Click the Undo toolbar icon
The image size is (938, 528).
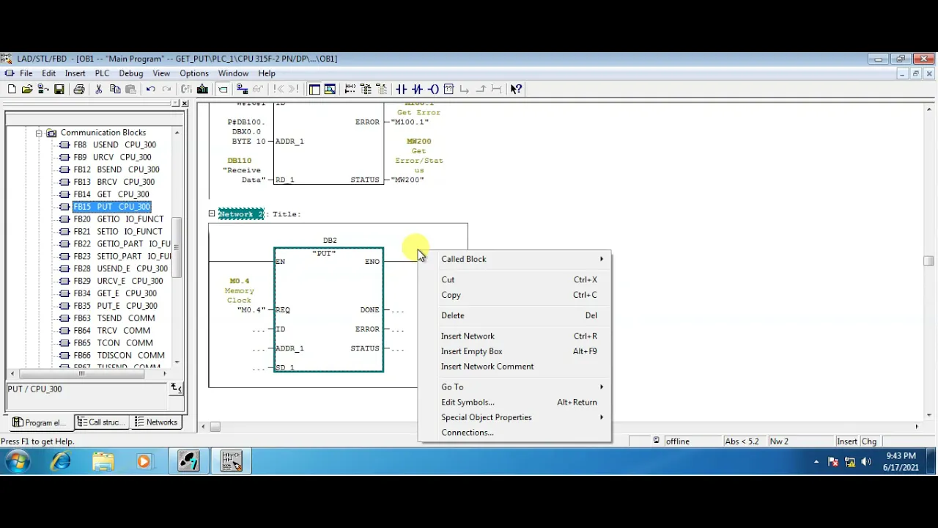(151, 89)
